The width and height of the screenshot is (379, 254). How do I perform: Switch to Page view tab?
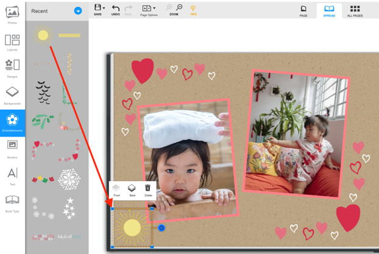tap(303, 10)
